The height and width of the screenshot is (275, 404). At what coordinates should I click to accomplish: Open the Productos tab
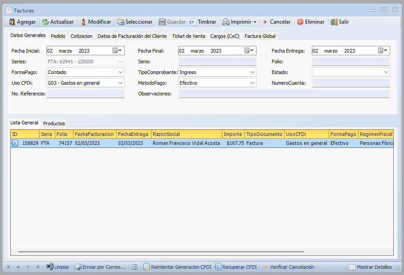54,123
